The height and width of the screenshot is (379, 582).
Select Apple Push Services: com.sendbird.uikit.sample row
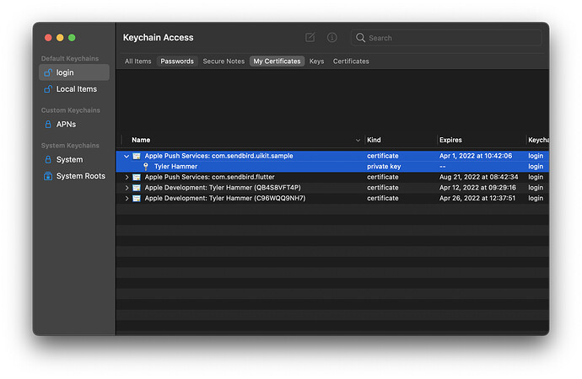click(332, 156)
